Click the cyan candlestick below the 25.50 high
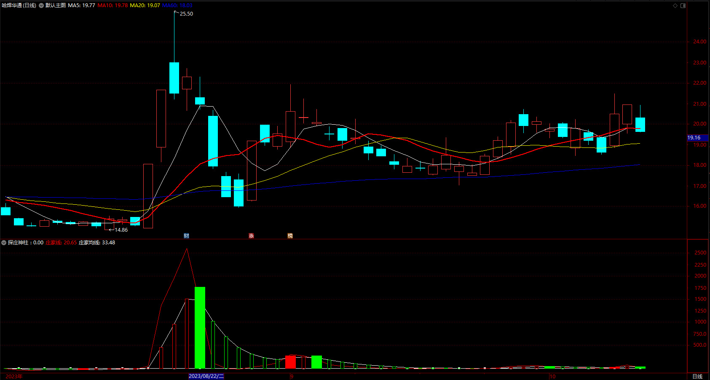 click(174, 78)
